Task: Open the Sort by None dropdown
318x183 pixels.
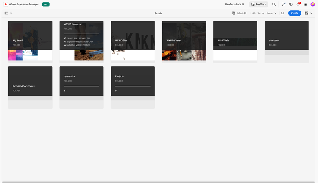Action: [x=271, y=13]
